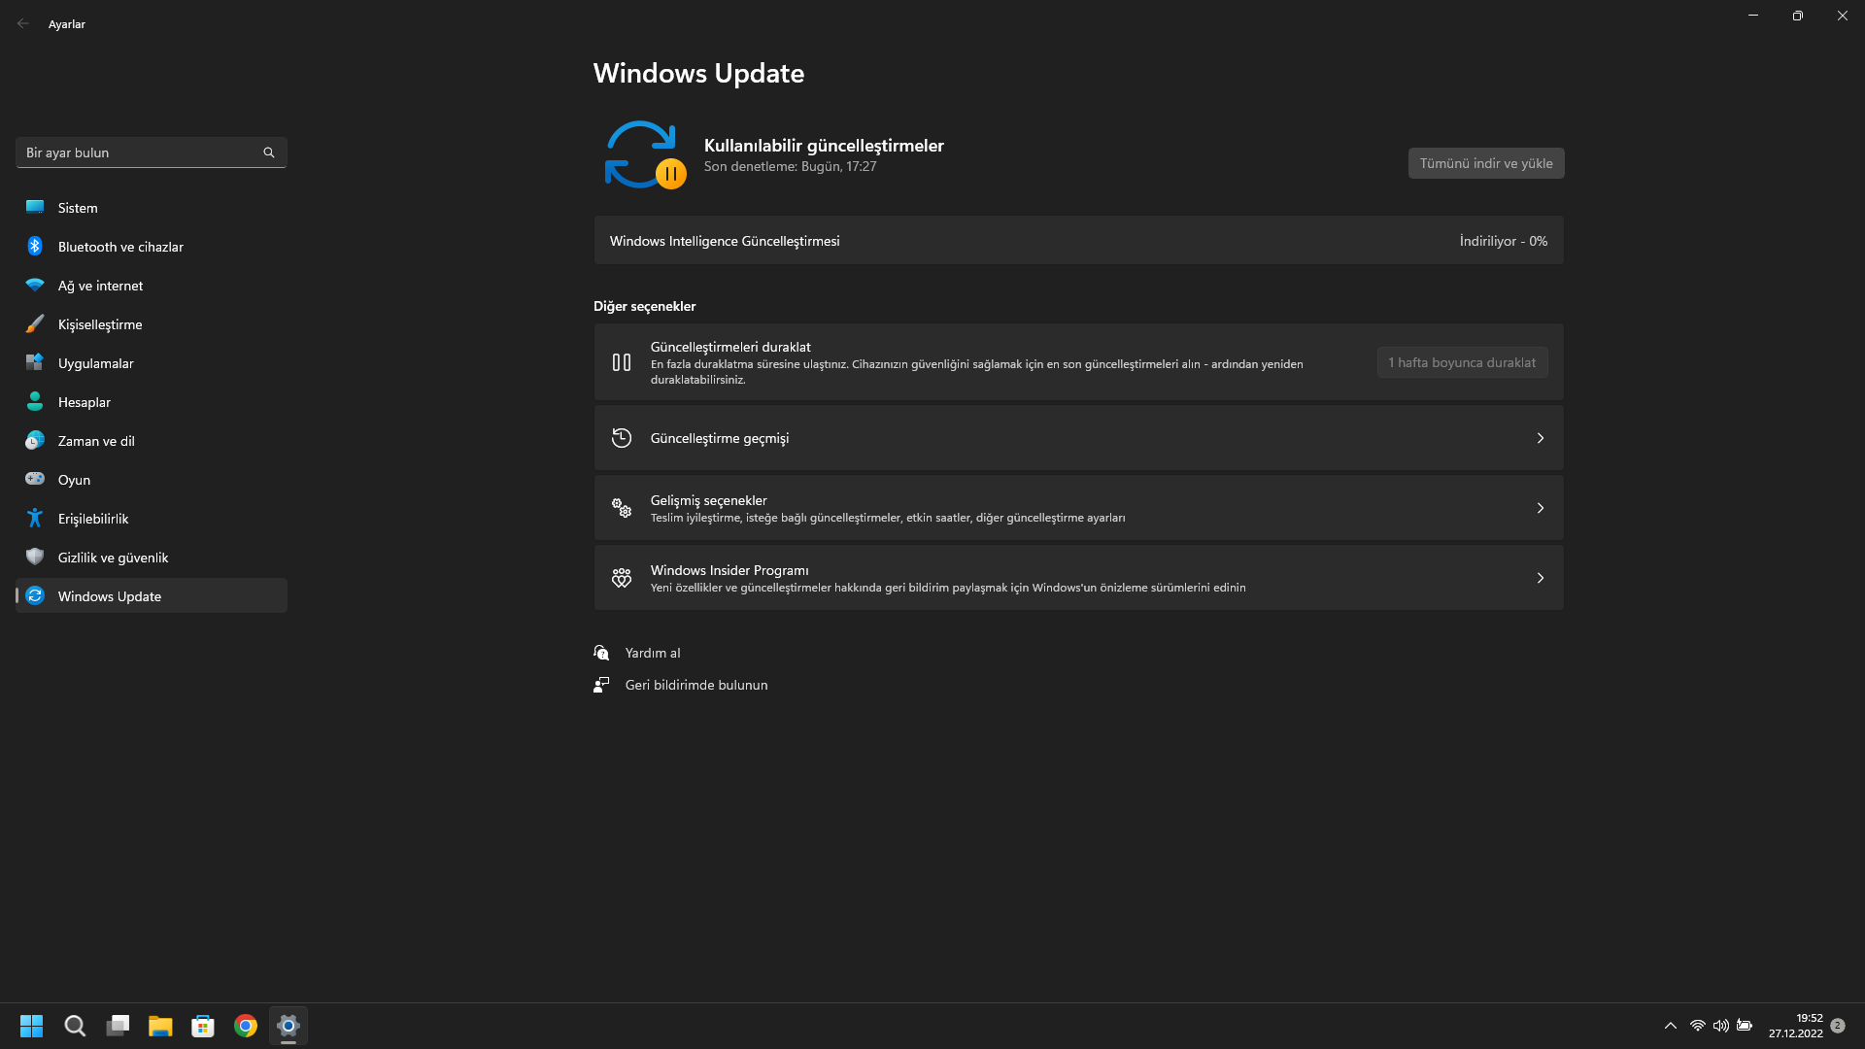Click the search magnifier in settings box
The height and width of the screenshot is (1049, 1865).
[269, 152]
